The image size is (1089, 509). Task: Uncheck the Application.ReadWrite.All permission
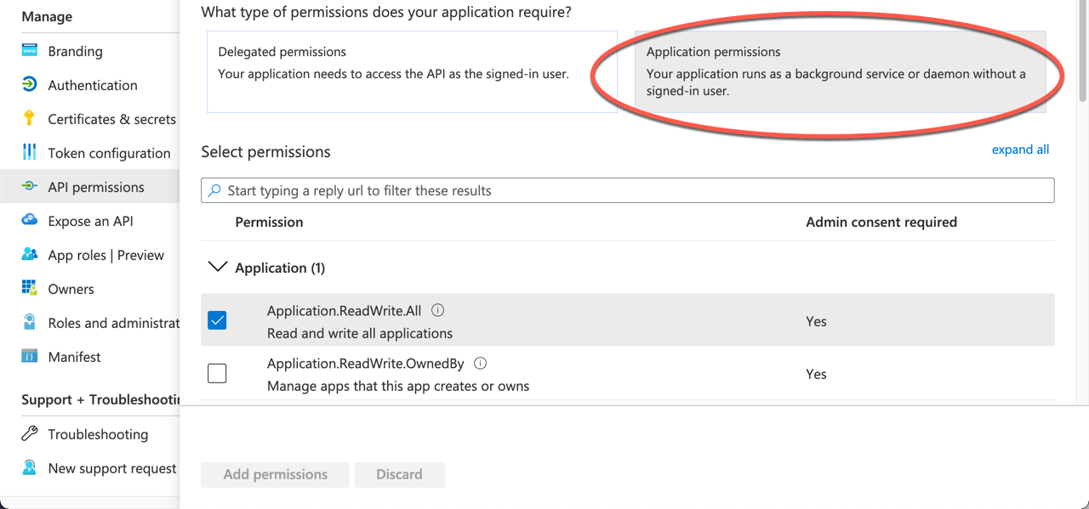point(218,320)
